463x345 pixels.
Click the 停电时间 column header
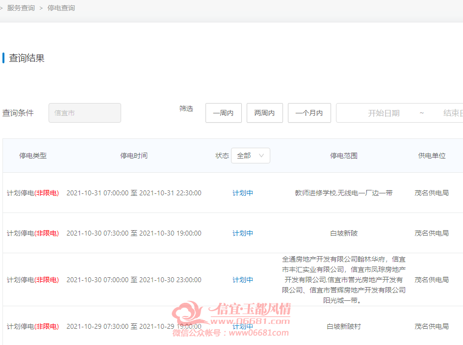click(x=134, y=156)
